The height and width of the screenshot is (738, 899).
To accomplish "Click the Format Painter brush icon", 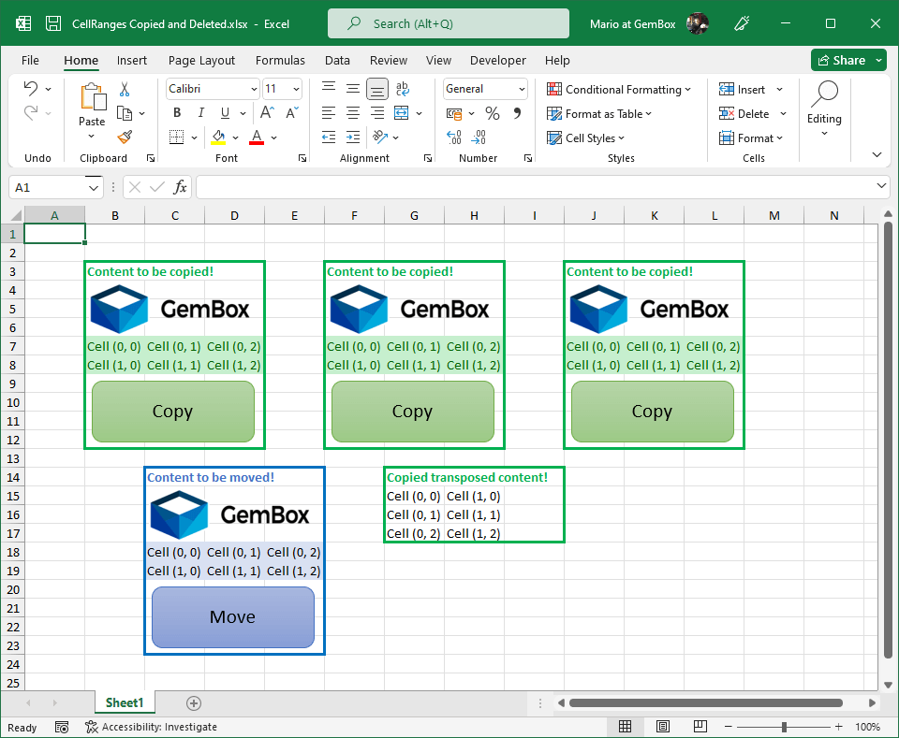I will 125,137.
